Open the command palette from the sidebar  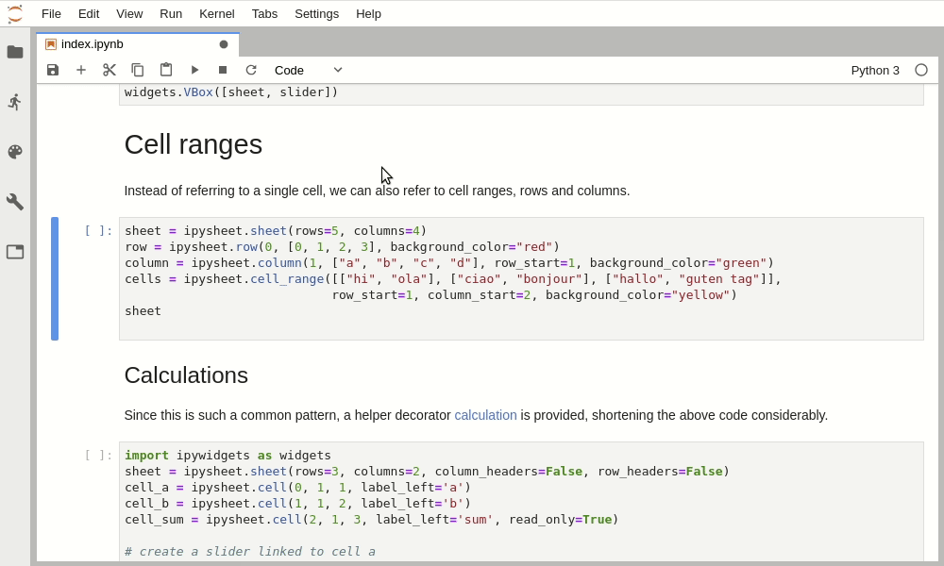(15, 152)
